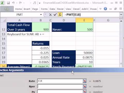Click the Redo arrow icon
Image resolution: width=124 pixels, height=93 pixels.
click(x=20, y=3)
